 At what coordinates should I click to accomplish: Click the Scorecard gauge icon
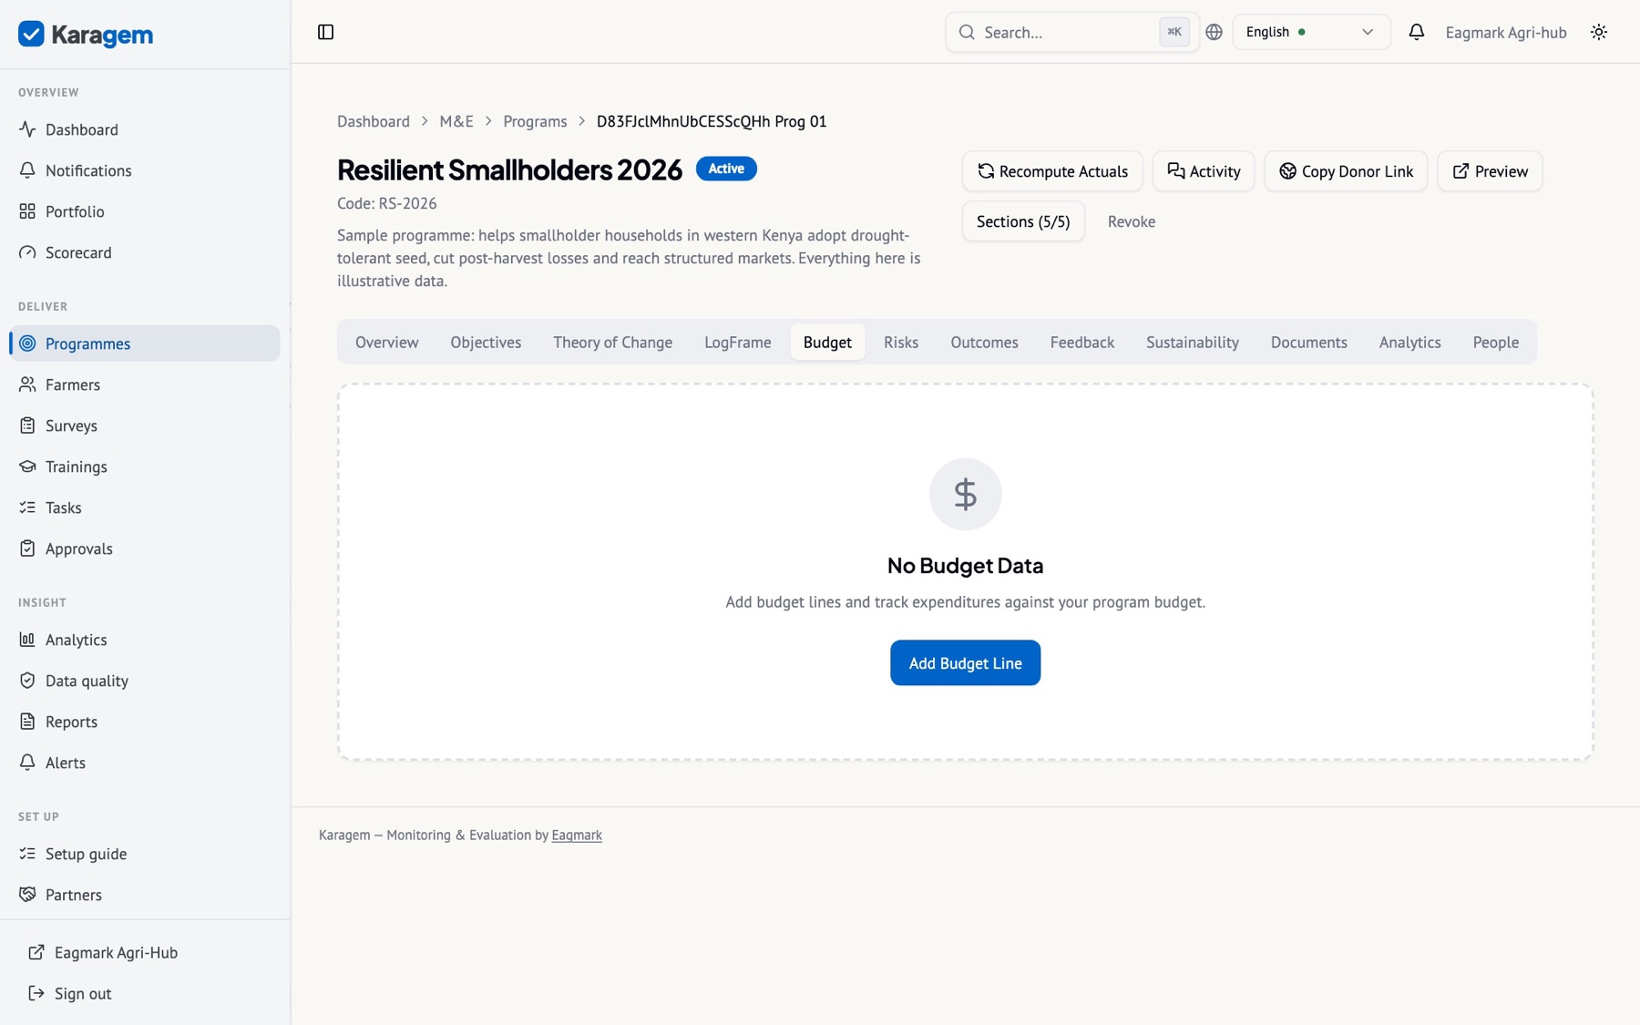pyautogui.click(x=27, y=252)
